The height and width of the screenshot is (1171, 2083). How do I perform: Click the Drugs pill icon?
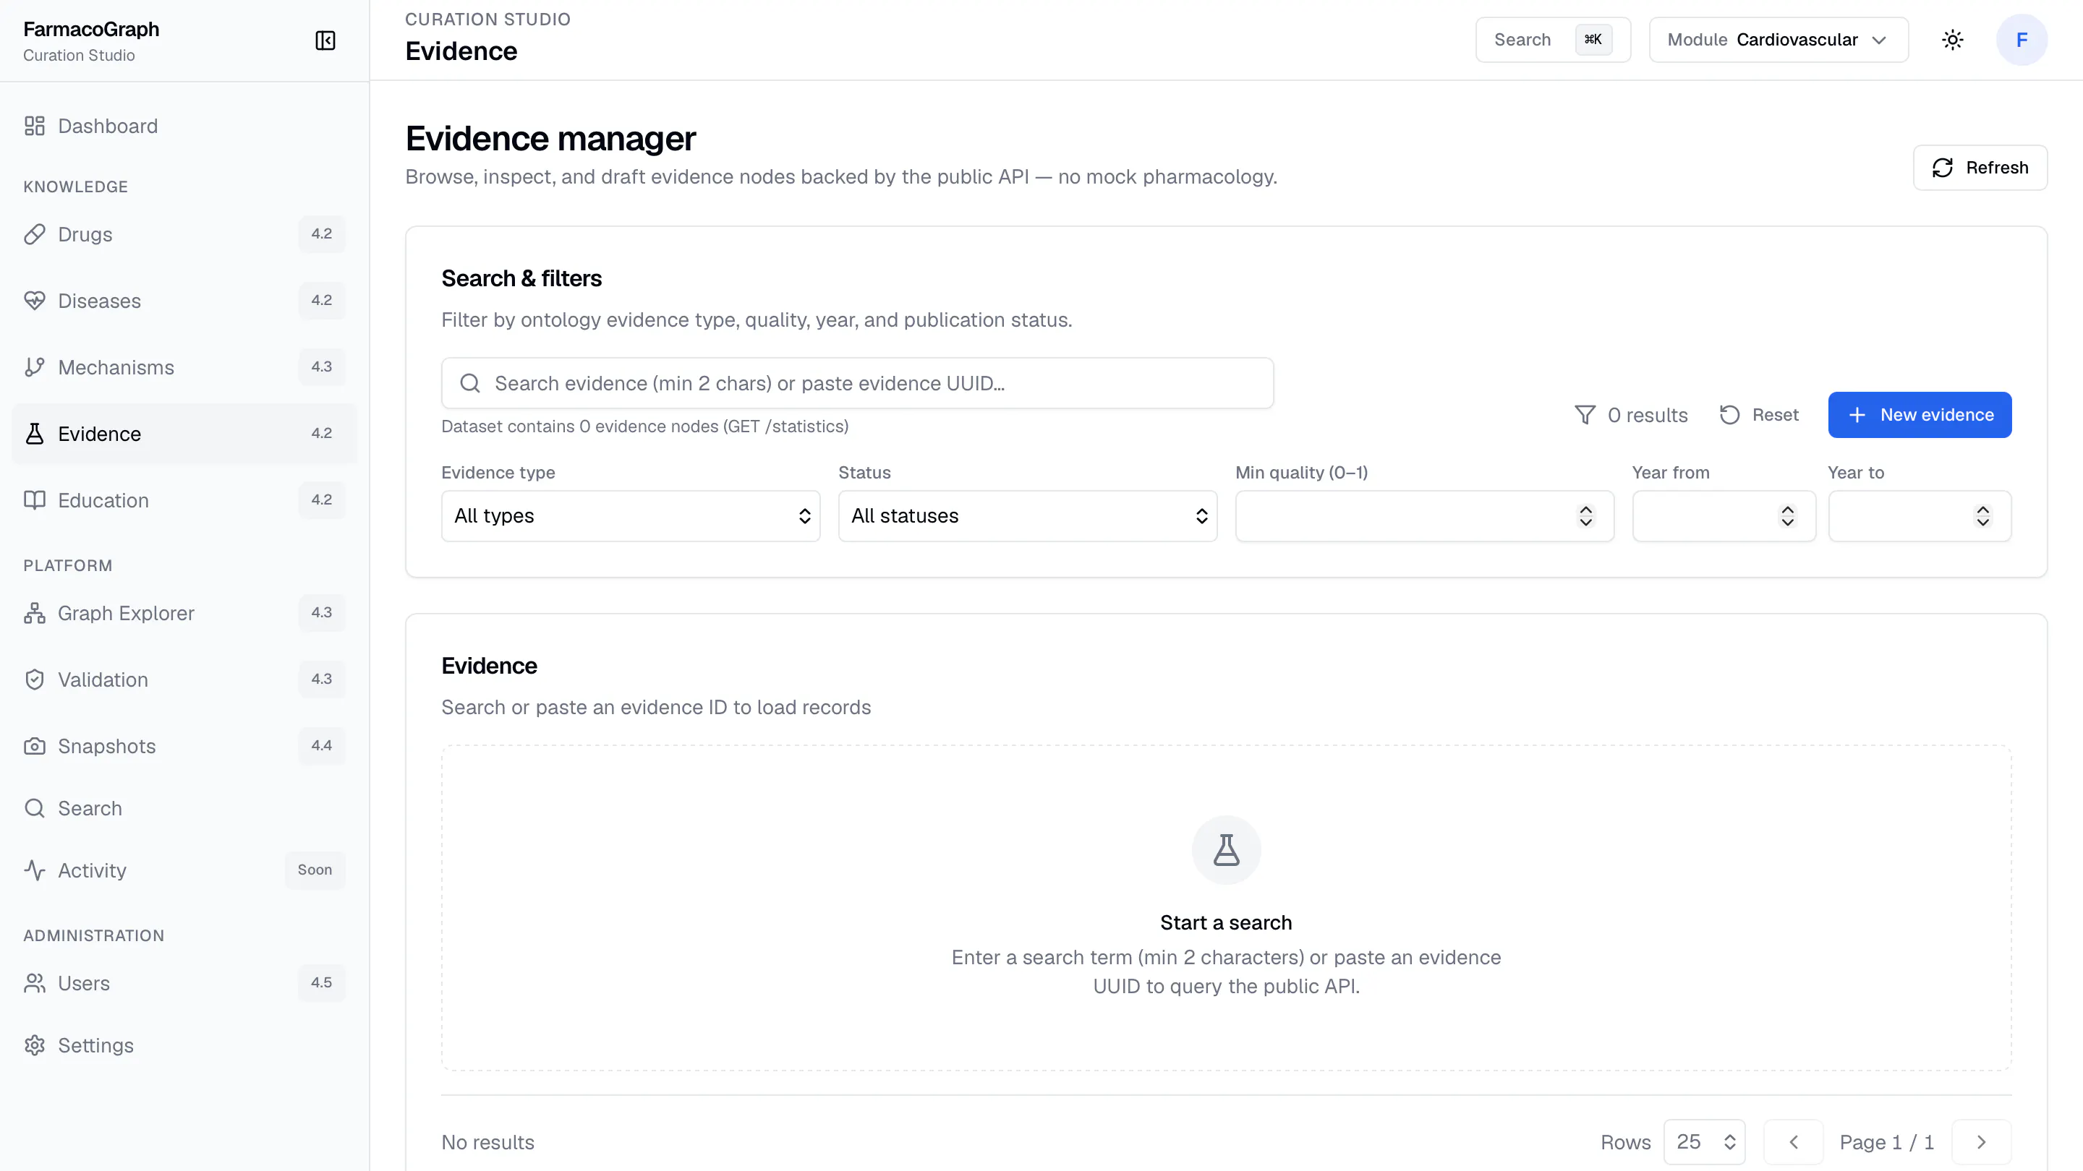click(35, 234)
